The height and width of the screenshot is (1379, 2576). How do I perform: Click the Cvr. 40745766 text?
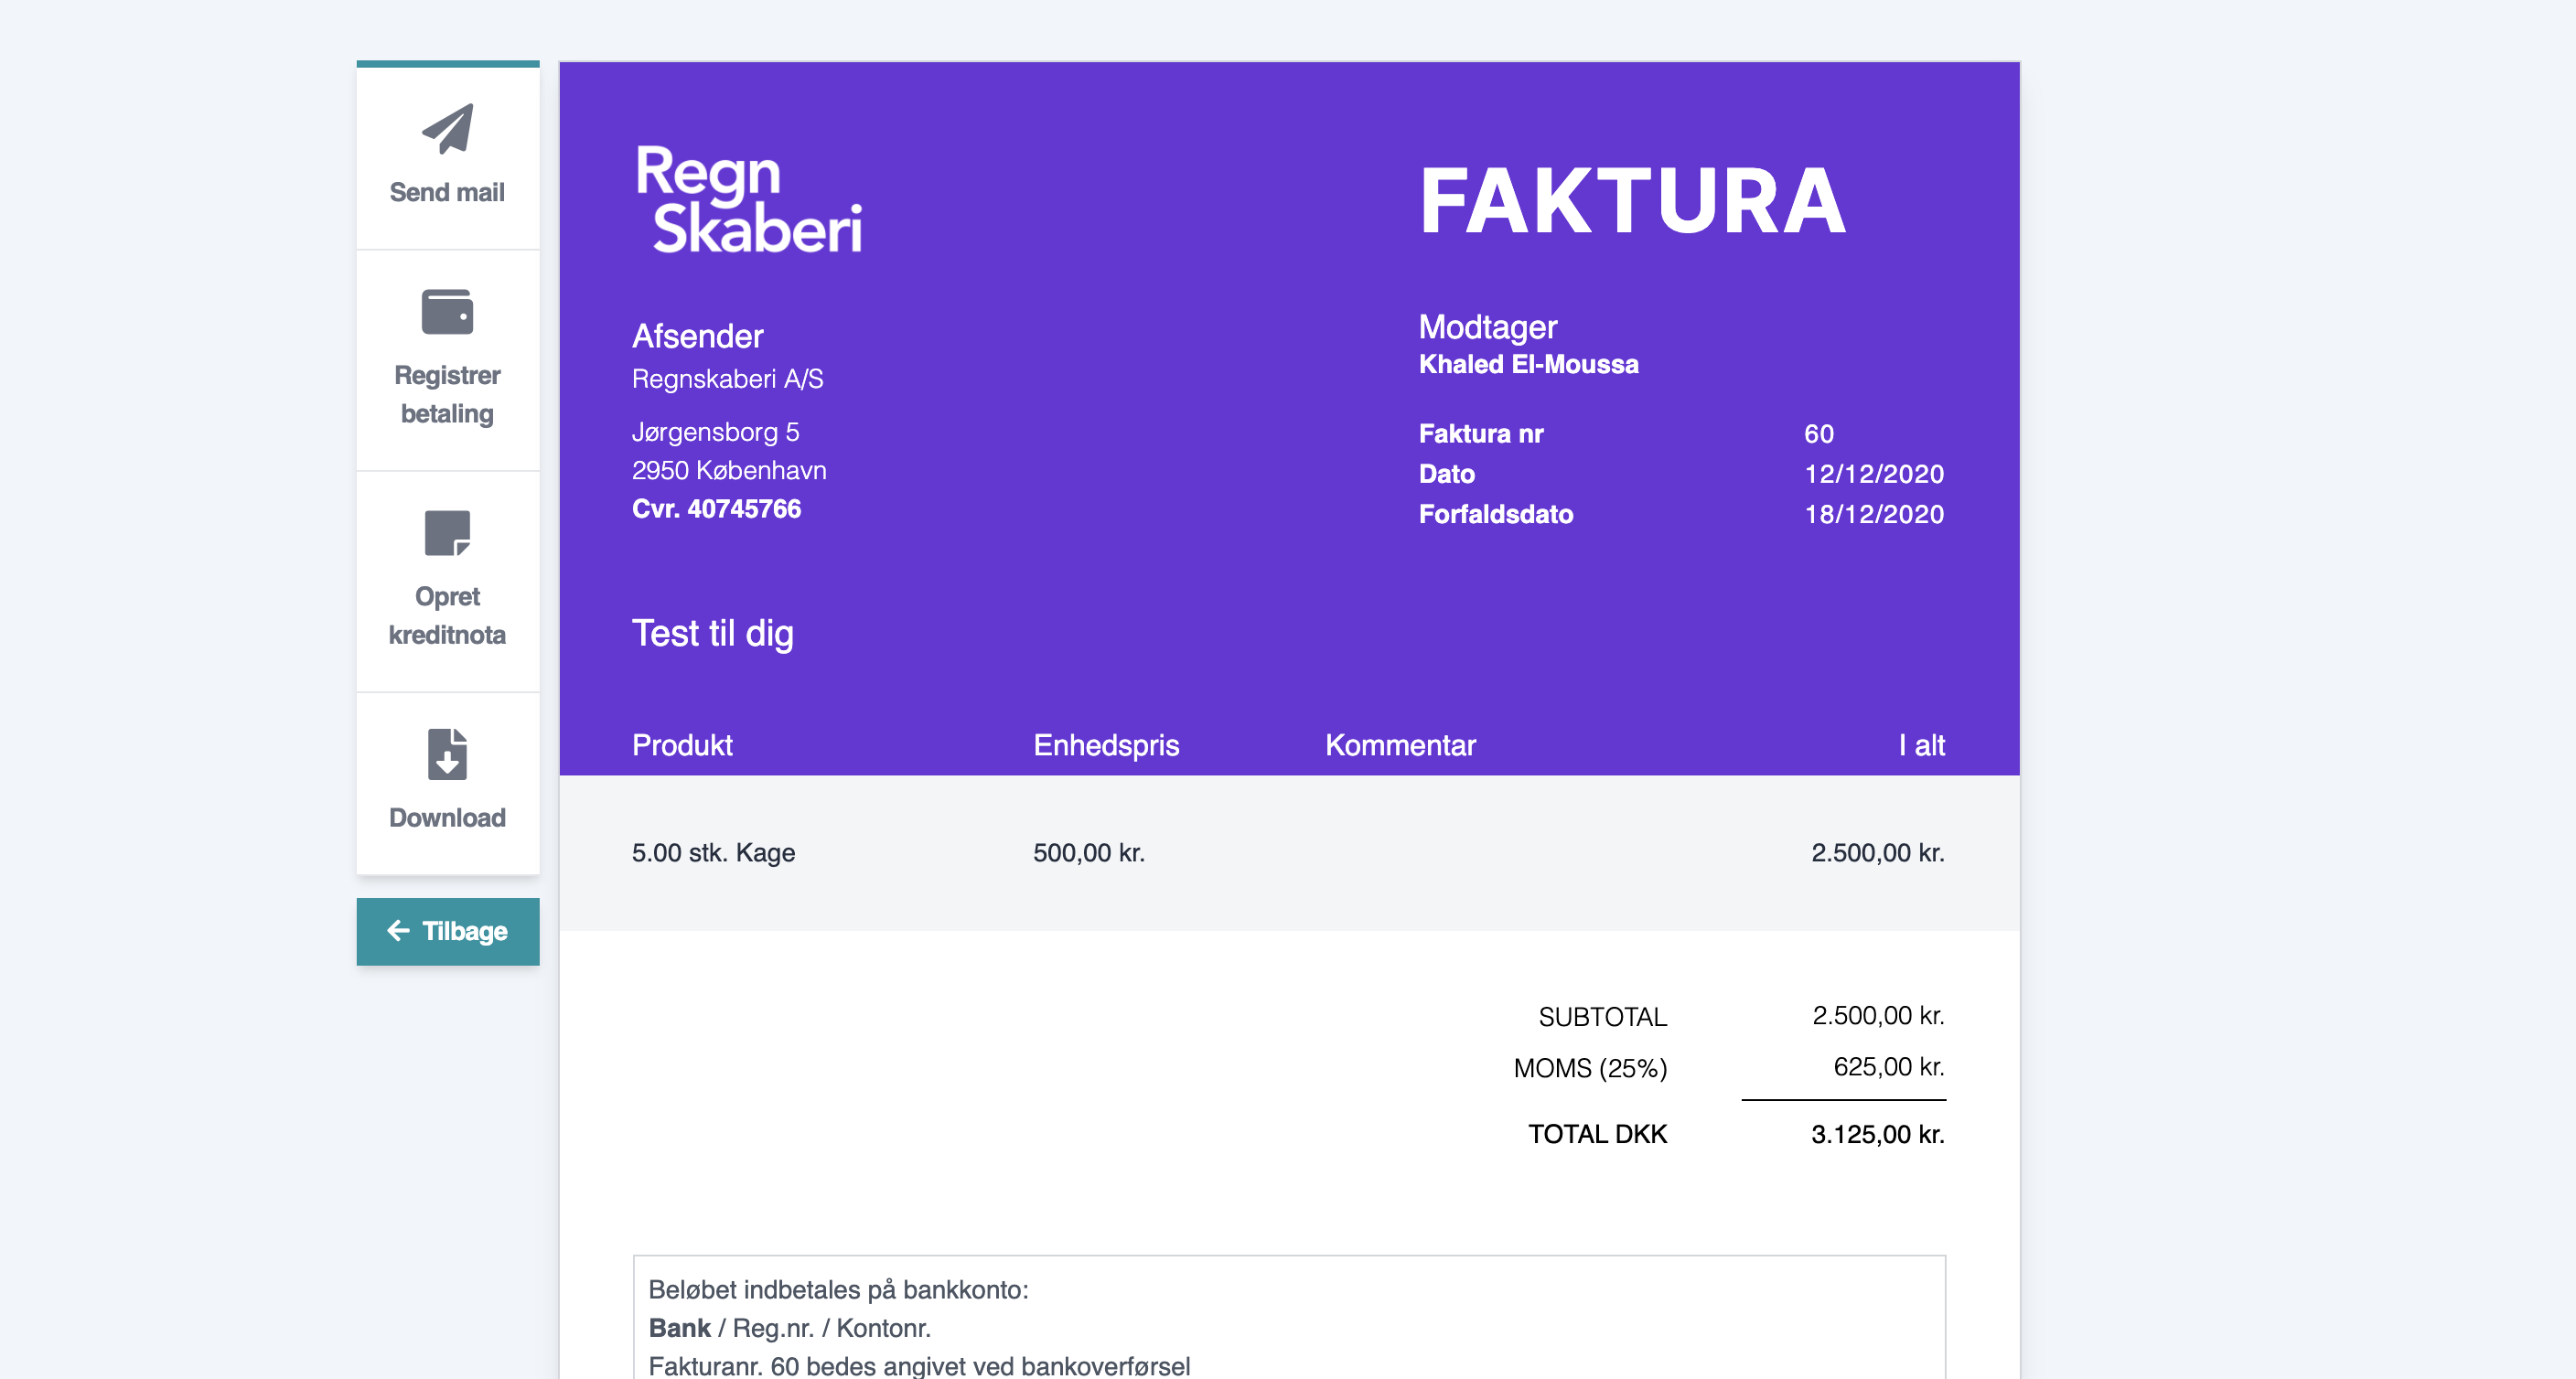pos(716,509)
